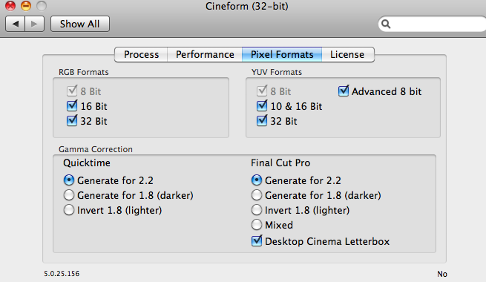Click the Pixel Formats tab
The height and width of the screenshot is (282, 486).
tap(282, 54)
